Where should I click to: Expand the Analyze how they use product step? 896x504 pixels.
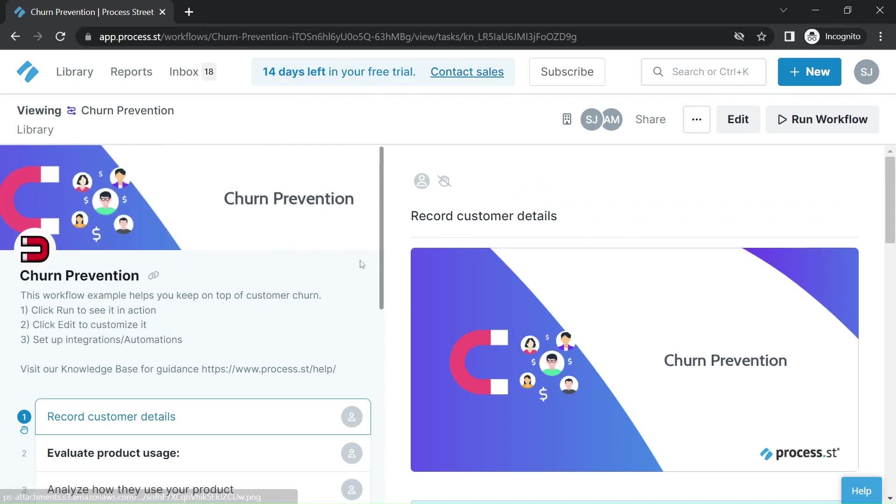click(140, 489)
